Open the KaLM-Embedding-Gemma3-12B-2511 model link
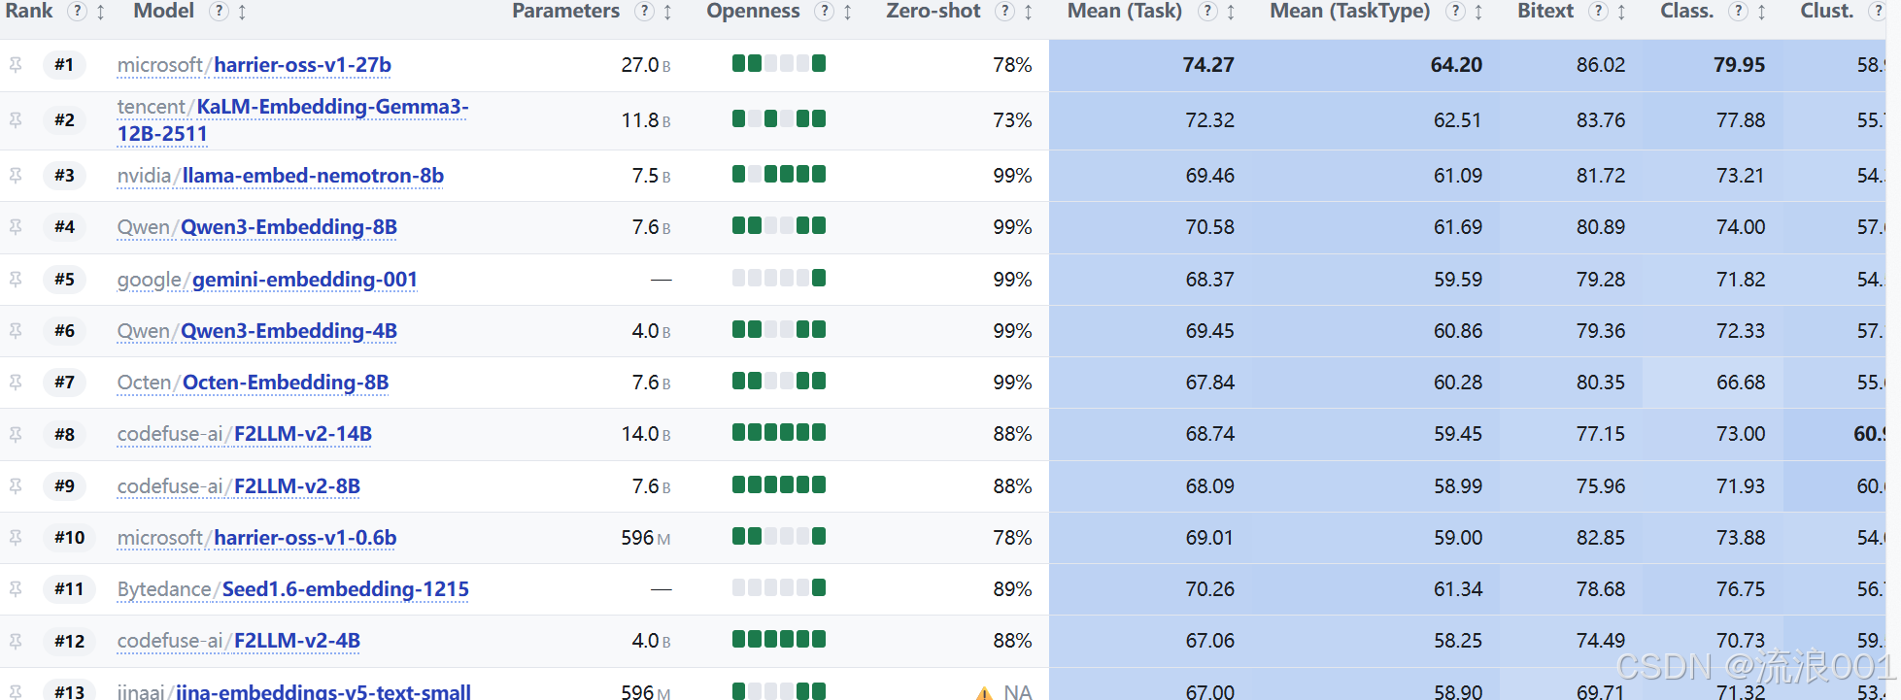Screen dimensions: 1901x700 coord(292,120)
